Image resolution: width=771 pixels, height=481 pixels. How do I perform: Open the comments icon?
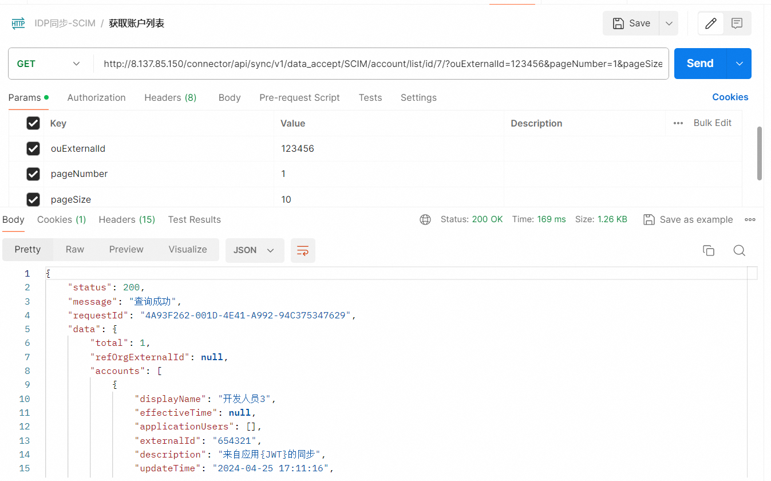point(737,23)
